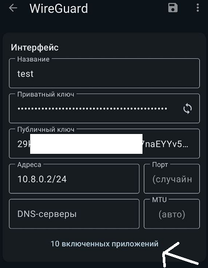Open the 10 включенных приложений list

click(105, 243)
